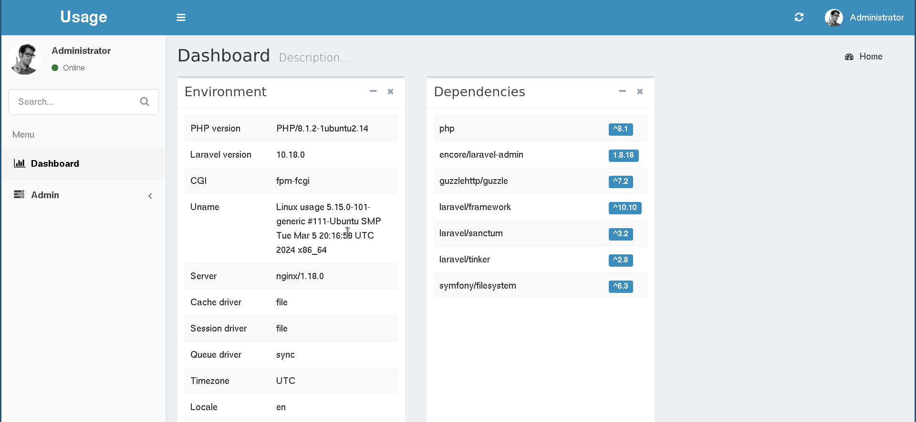Screen dimensions: 916x422
Task: Click the Session driver file value
Action: coord(282,329)
